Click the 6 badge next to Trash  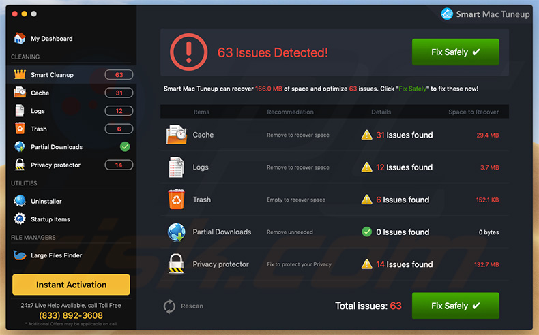119,129
